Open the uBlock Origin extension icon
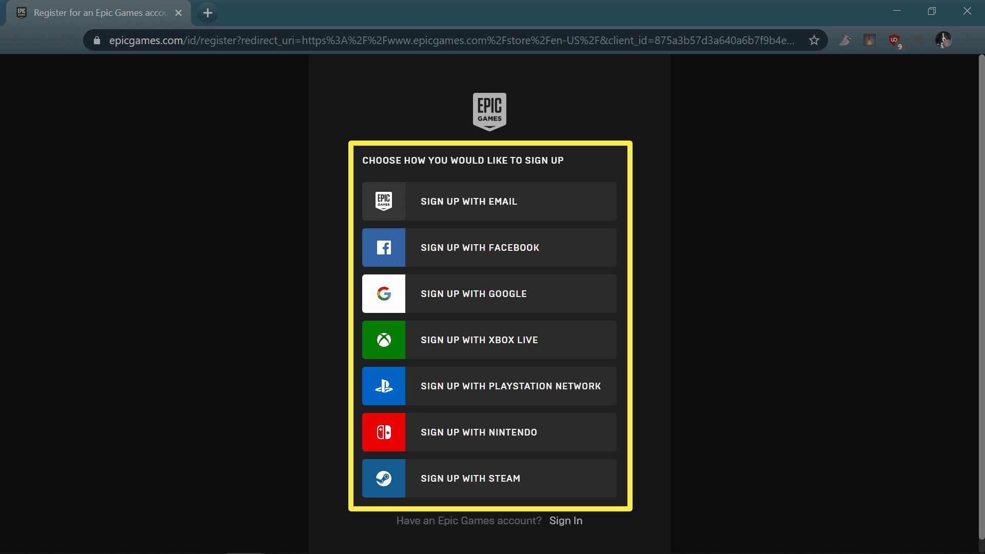Viewport: 985px width, 554px height. [x=894, y=40]
